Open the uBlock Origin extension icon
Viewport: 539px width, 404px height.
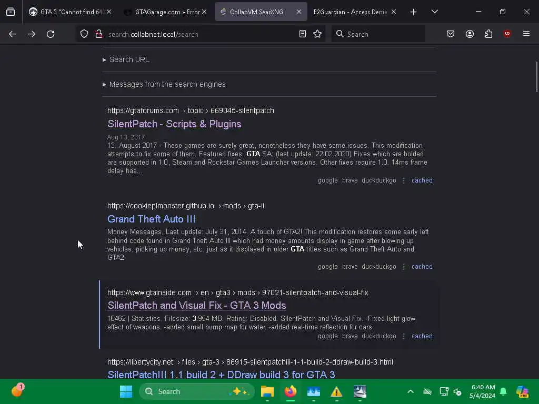tap(507, 34)
